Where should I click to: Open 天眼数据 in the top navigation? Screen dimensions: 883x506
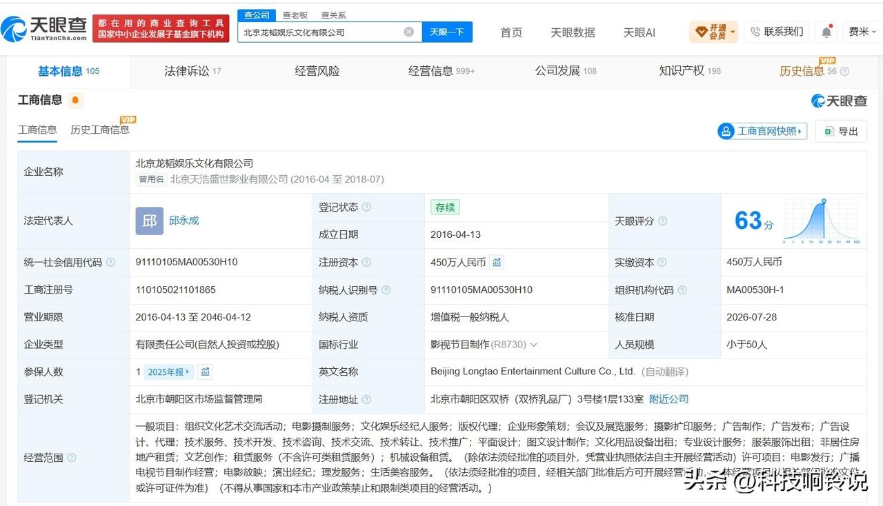coord(573,32)
